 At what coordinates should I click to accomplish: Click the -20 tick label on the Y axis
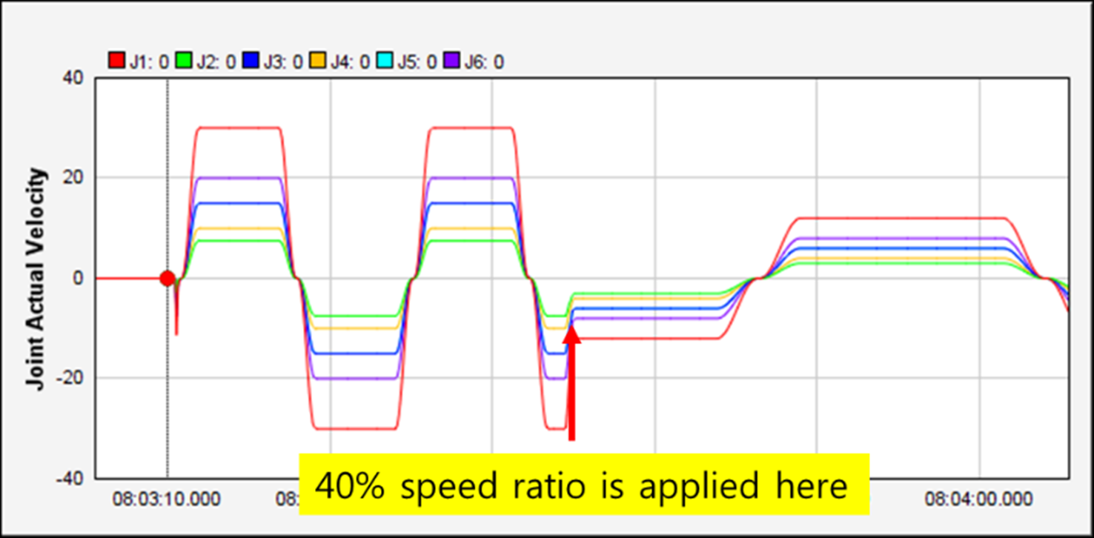[71, 379]
